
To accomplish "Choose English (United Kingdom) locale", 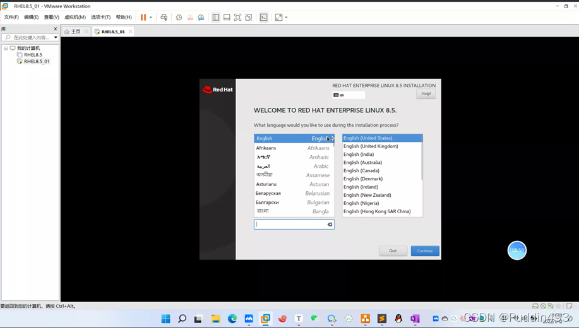I will 382,146.
